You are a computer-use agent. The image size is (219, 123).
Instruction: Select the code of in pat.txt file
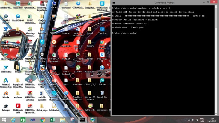78,45
